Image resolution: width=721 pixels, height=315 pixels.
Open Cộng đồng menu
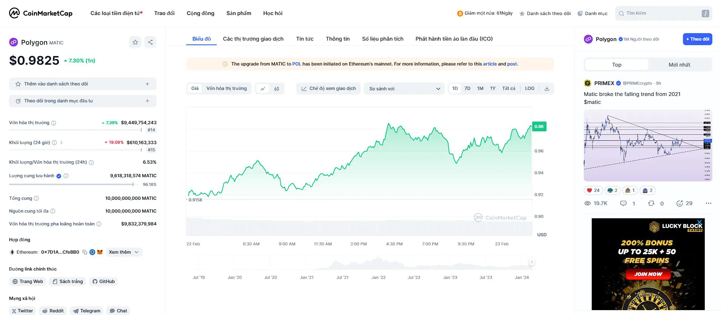point(201,13)
